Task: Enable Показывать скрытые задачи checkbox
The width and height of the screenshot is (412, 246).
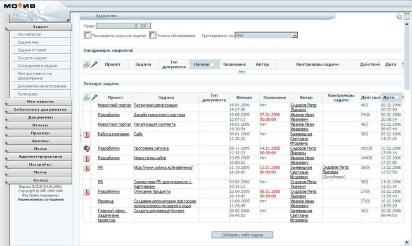Action: [87, 35]
